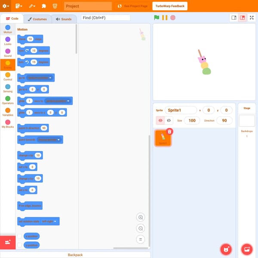Edit the sprite y coordinate field
The height and width of the screenshot is (258, 258).
[x=226, y=110]
